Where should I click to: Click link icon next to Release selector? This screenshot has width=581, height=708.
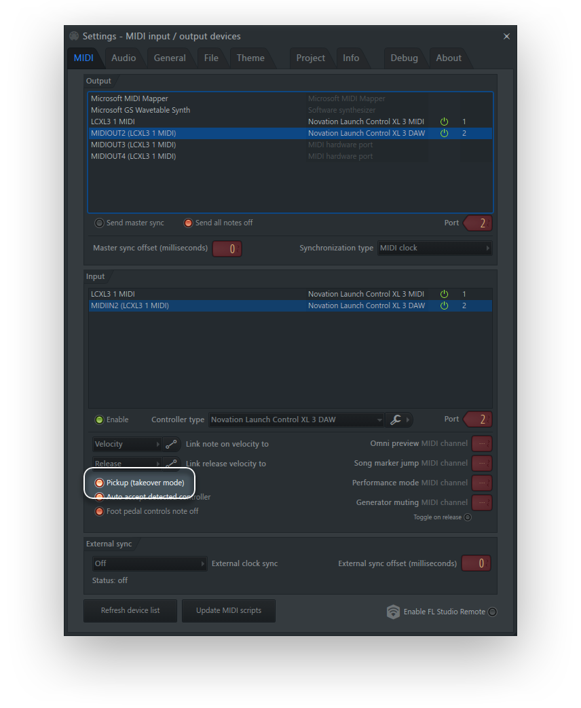click(171, 463)
